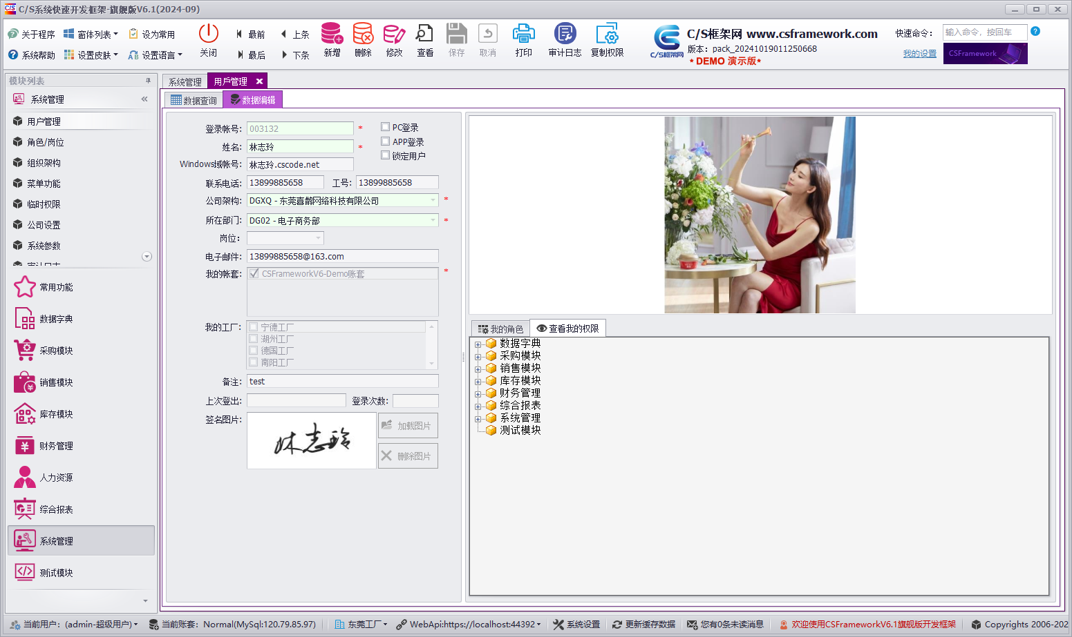Check the 宁德工厂 factory checkbox
This screenshot has height=637, width=1072.
point(254,327)
